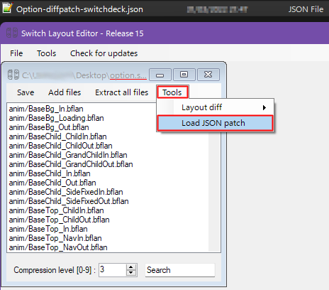Click the SZS child window controller icon
The width and height of the screenshot is (329, 290).
13,75
